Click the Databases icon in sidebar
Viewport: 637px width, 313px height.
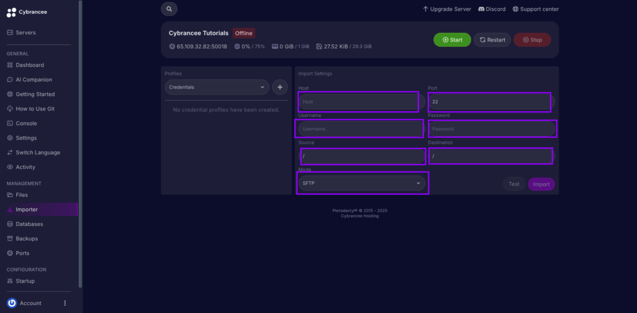coord(10,224)
